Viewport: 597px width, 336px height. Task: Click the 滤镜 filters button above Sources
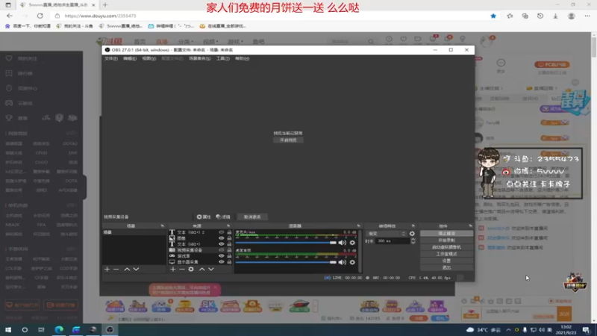coord(223,217)
